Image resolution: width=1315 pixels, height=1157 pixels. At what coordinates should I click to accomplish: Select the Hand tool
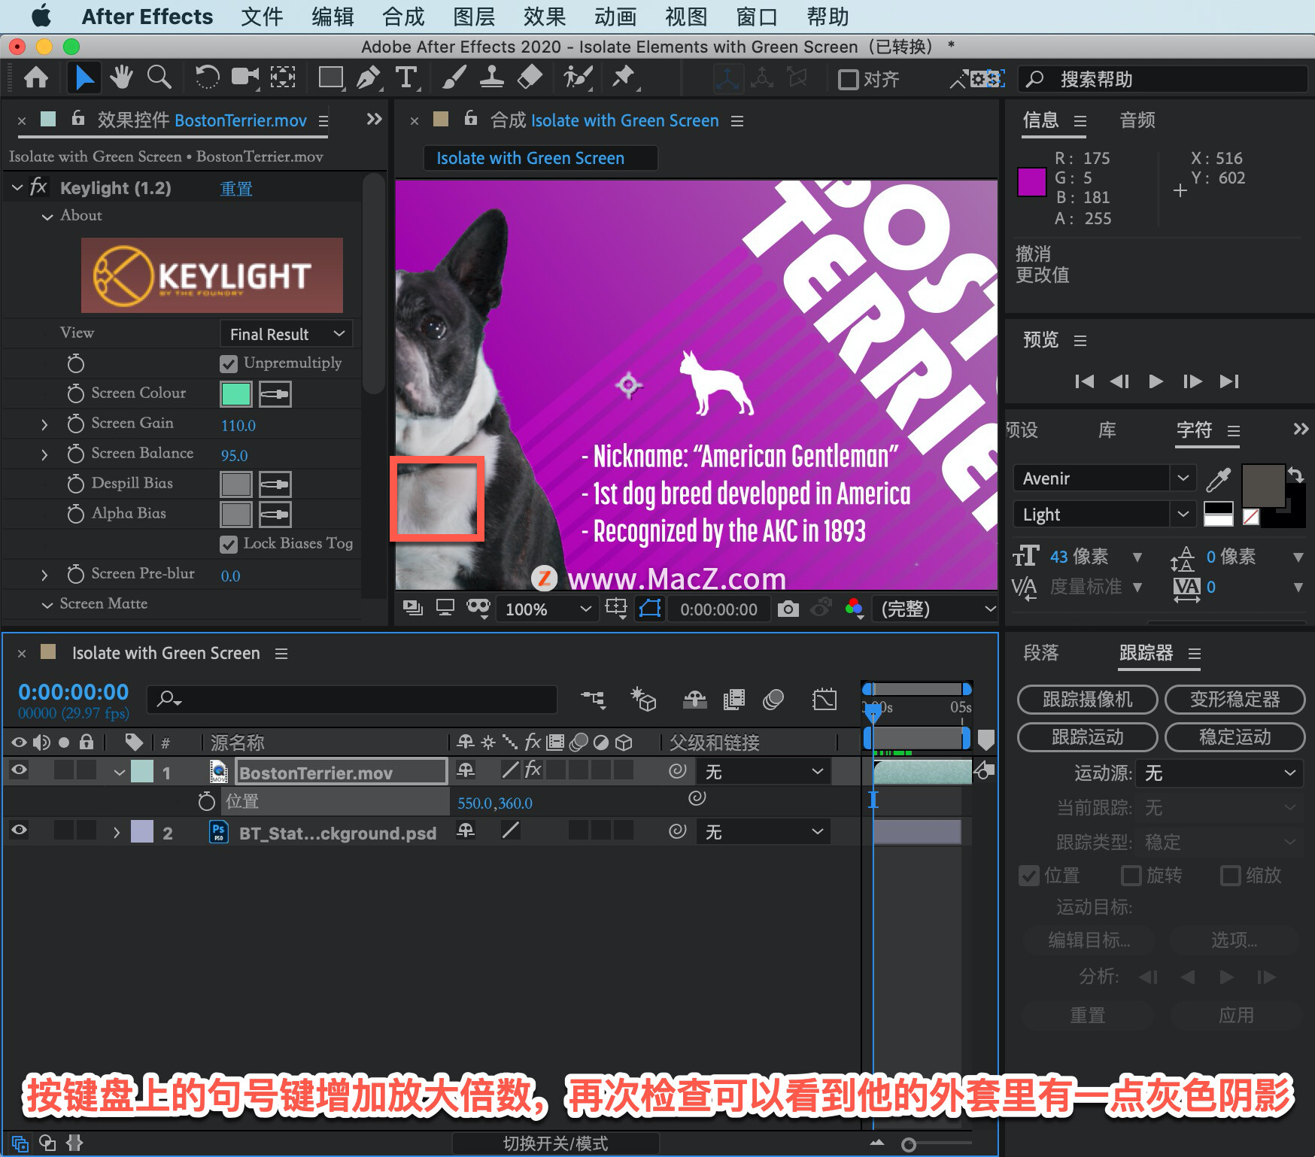coord(121,77)
